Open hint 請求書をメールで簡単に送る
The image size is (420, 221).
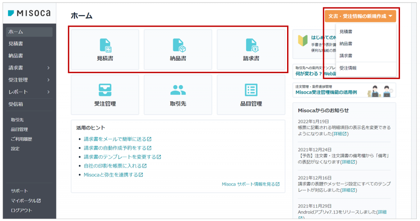pyautogui.click(x=118, y=139)
